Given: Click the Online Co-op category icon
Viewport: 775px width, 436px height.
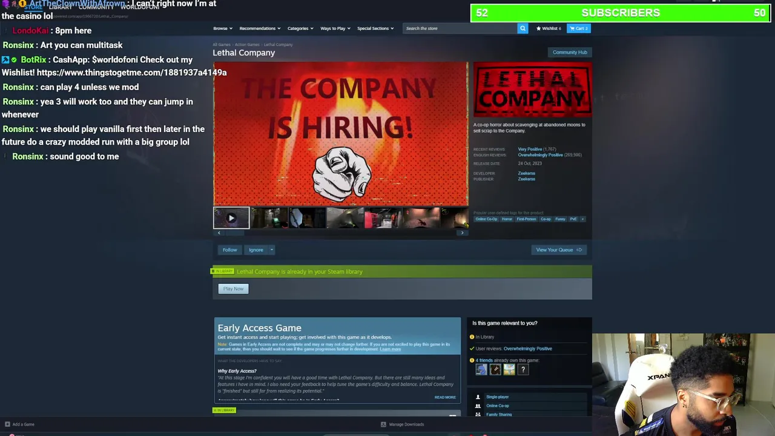Looking at the screenshot, I should point(478,406).
